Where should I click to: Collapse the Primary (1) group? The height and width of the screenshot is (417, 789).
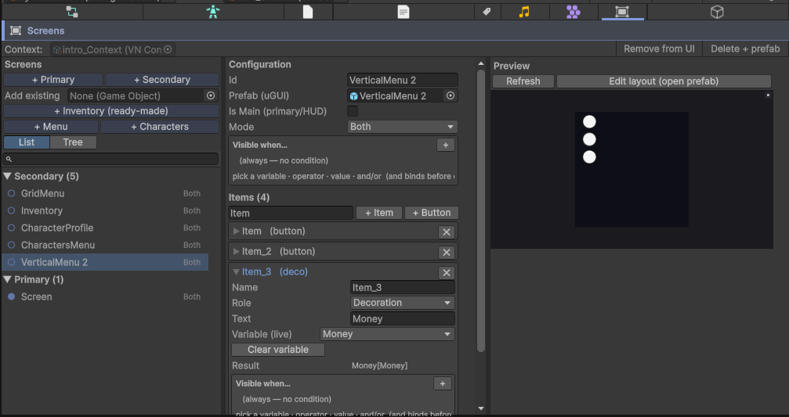point(8,279)
